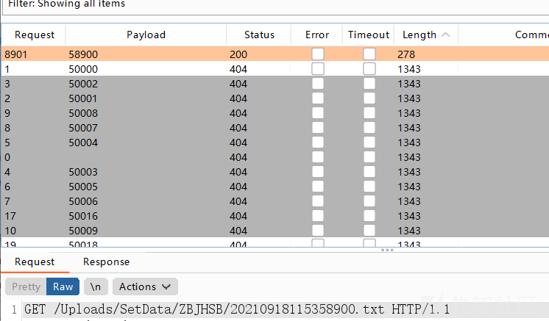Click the Filter: Showing all items bar
549x321 pixels.
point(275,5)
